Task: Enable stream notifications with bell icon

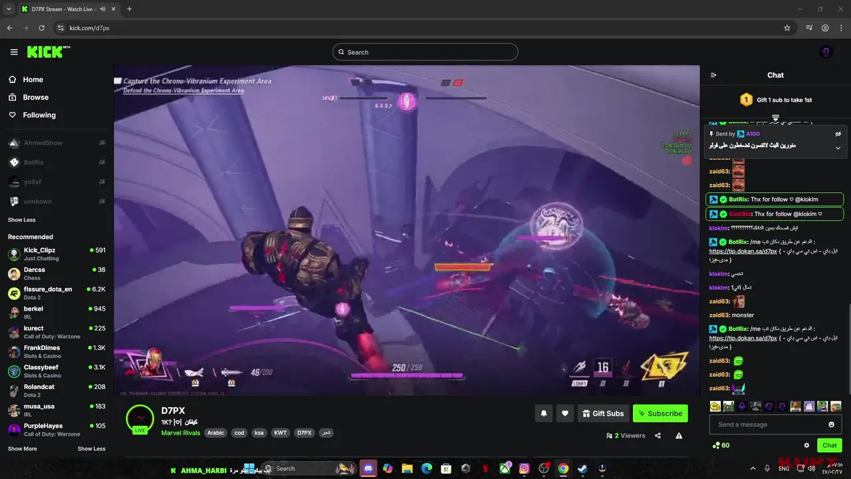Action: pos(543,413)
